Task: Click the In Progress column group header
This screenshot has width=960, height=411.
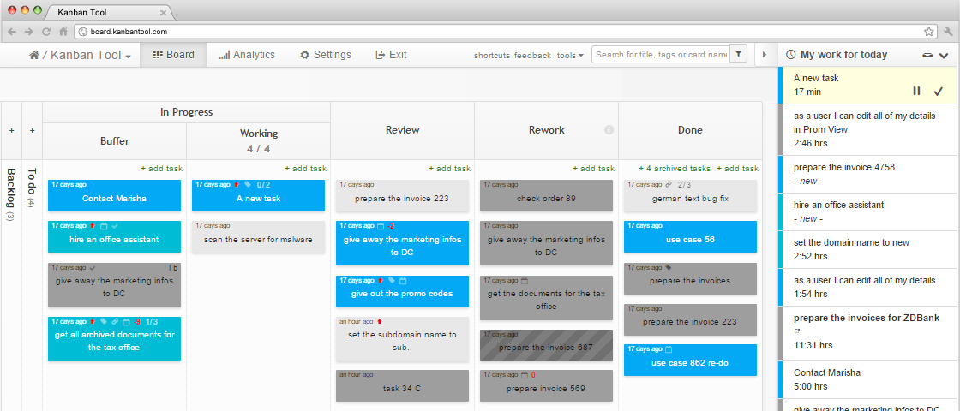Action: point(186,112)
